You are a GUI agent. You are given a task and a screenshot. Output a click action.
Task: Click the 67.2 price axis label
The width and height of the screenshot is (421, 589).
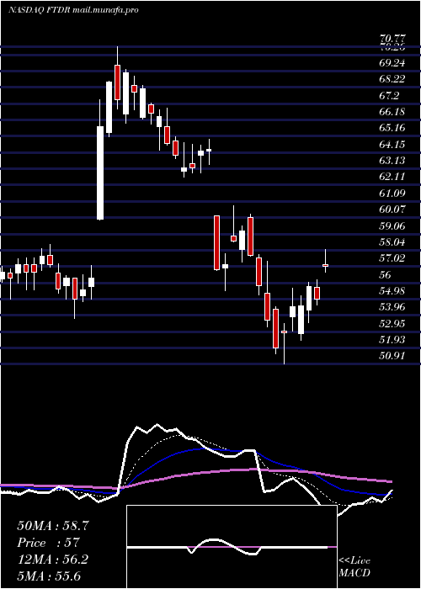[x=389, y=95]
